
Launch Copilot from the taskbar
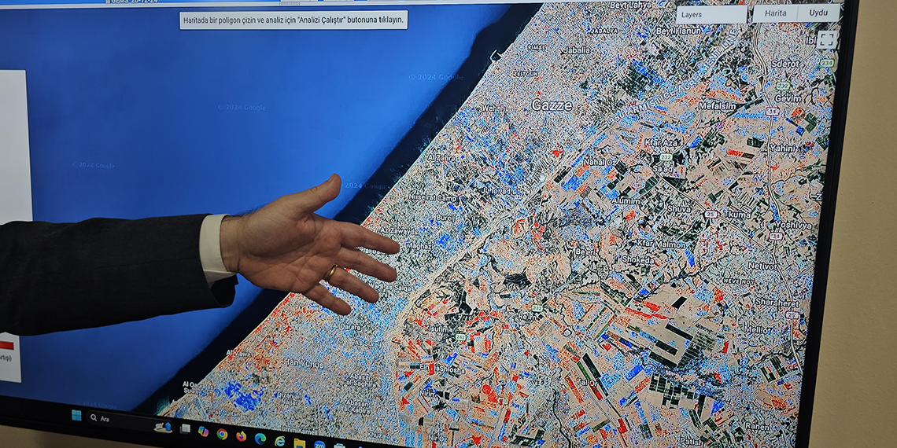click(203, 431)
